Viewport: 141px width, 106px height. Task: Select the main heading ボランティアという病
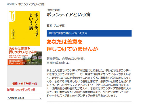click(68, 15)
